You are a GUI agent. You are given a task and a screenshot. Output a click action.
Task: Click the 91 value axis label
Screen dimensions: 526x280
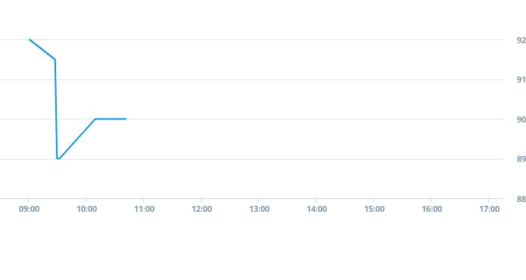click(521, 79)
